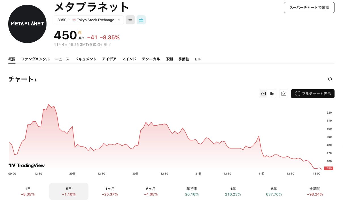343x204 pixels.
Task: Open the ニュース tab
Action: 62,59
